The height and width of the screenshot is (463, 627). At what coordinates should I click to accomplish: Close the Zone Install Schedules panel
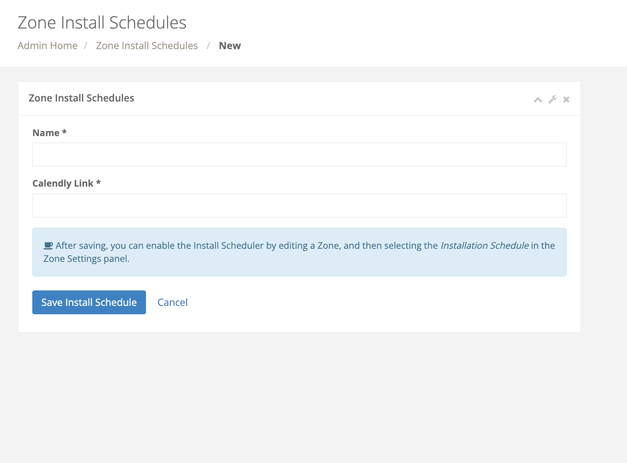[x=566, y=100]
